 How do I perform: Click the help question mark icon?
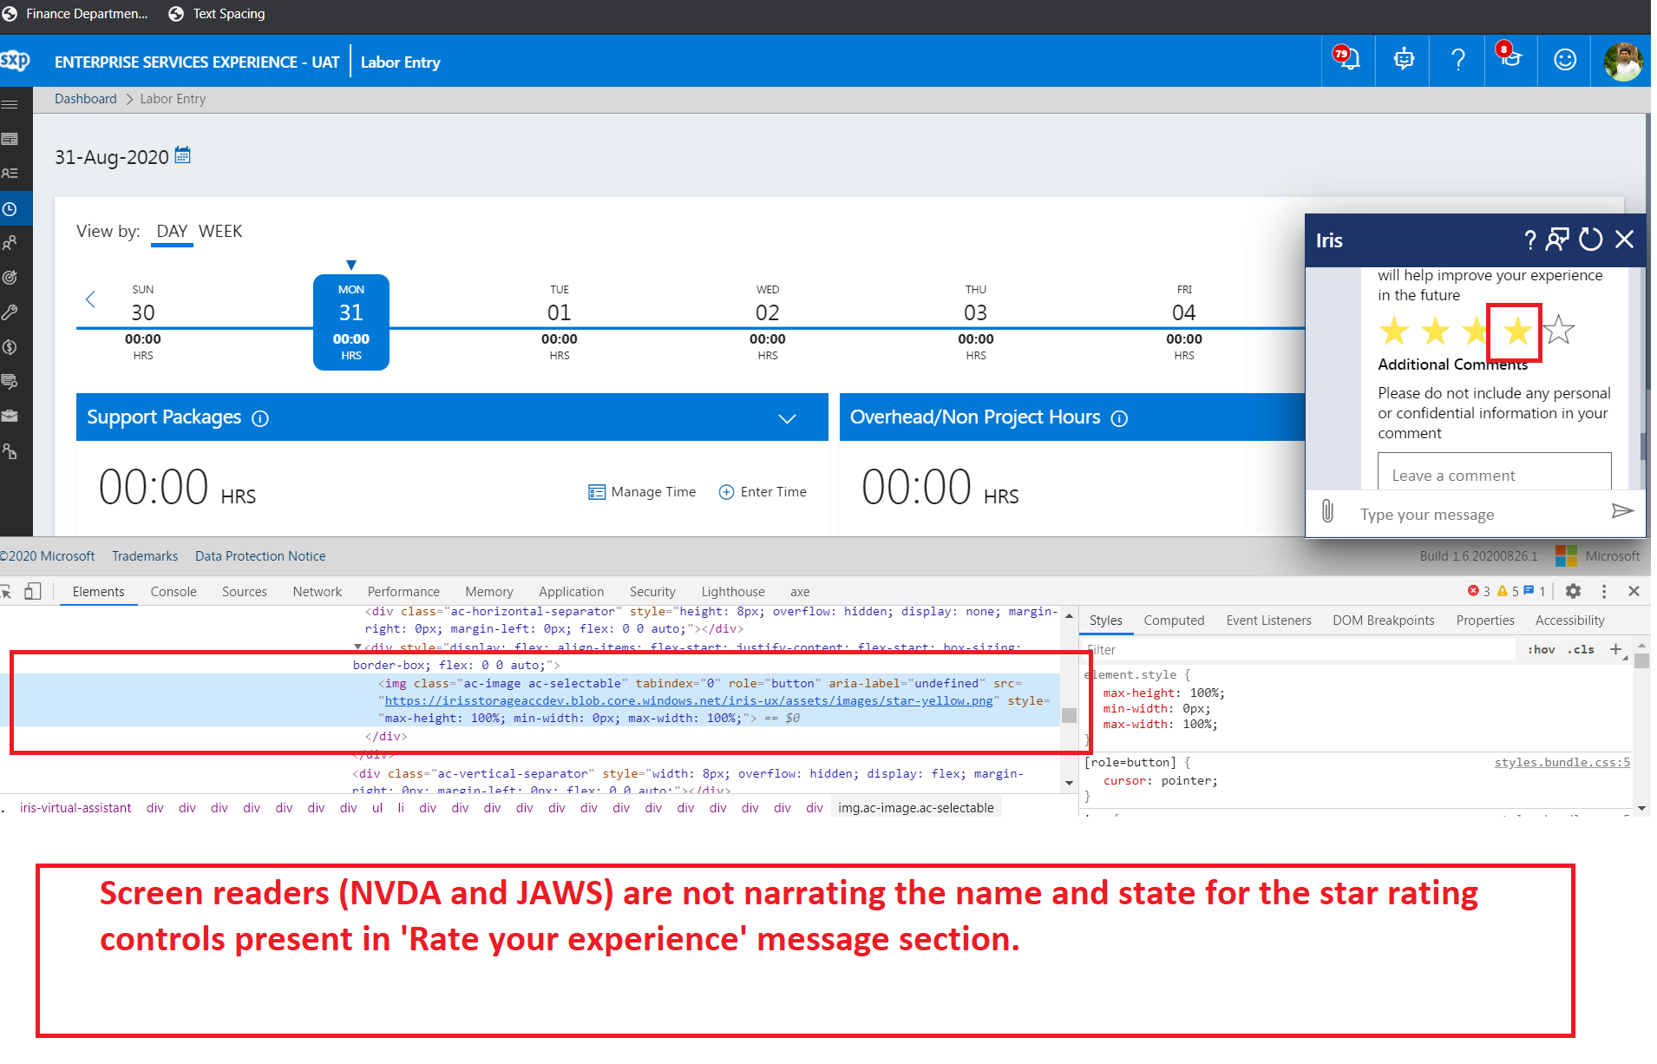coord(1457,59)
